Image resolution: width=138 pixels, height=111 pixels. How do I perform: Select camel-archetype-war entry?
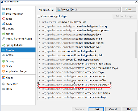[71, 47]
